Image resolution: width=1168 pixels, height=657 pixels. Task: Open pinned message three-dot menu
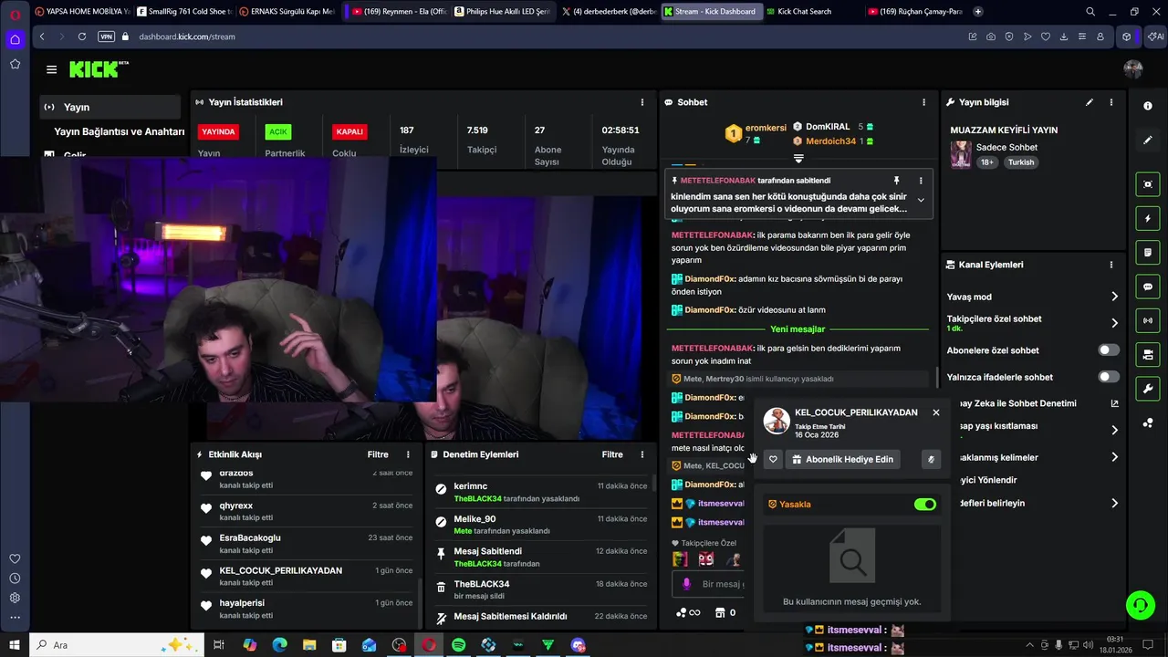coord(920,181)
